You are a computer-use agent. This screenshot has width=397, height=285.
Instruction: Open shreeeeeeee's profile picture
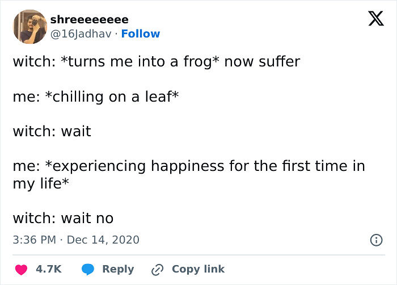pos(29,26)
